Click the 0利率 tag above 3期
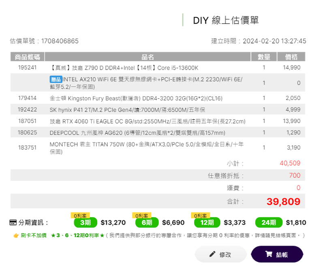The image size is (316, 272). coord(80,216)
